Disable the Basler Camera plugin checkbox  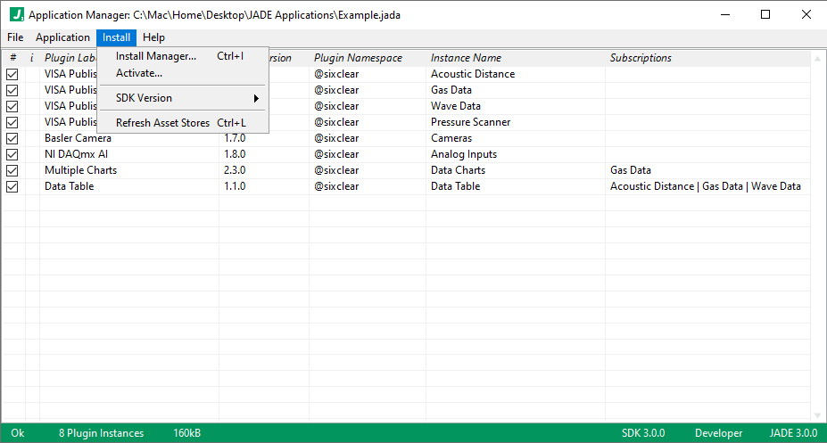pos(12,138)
